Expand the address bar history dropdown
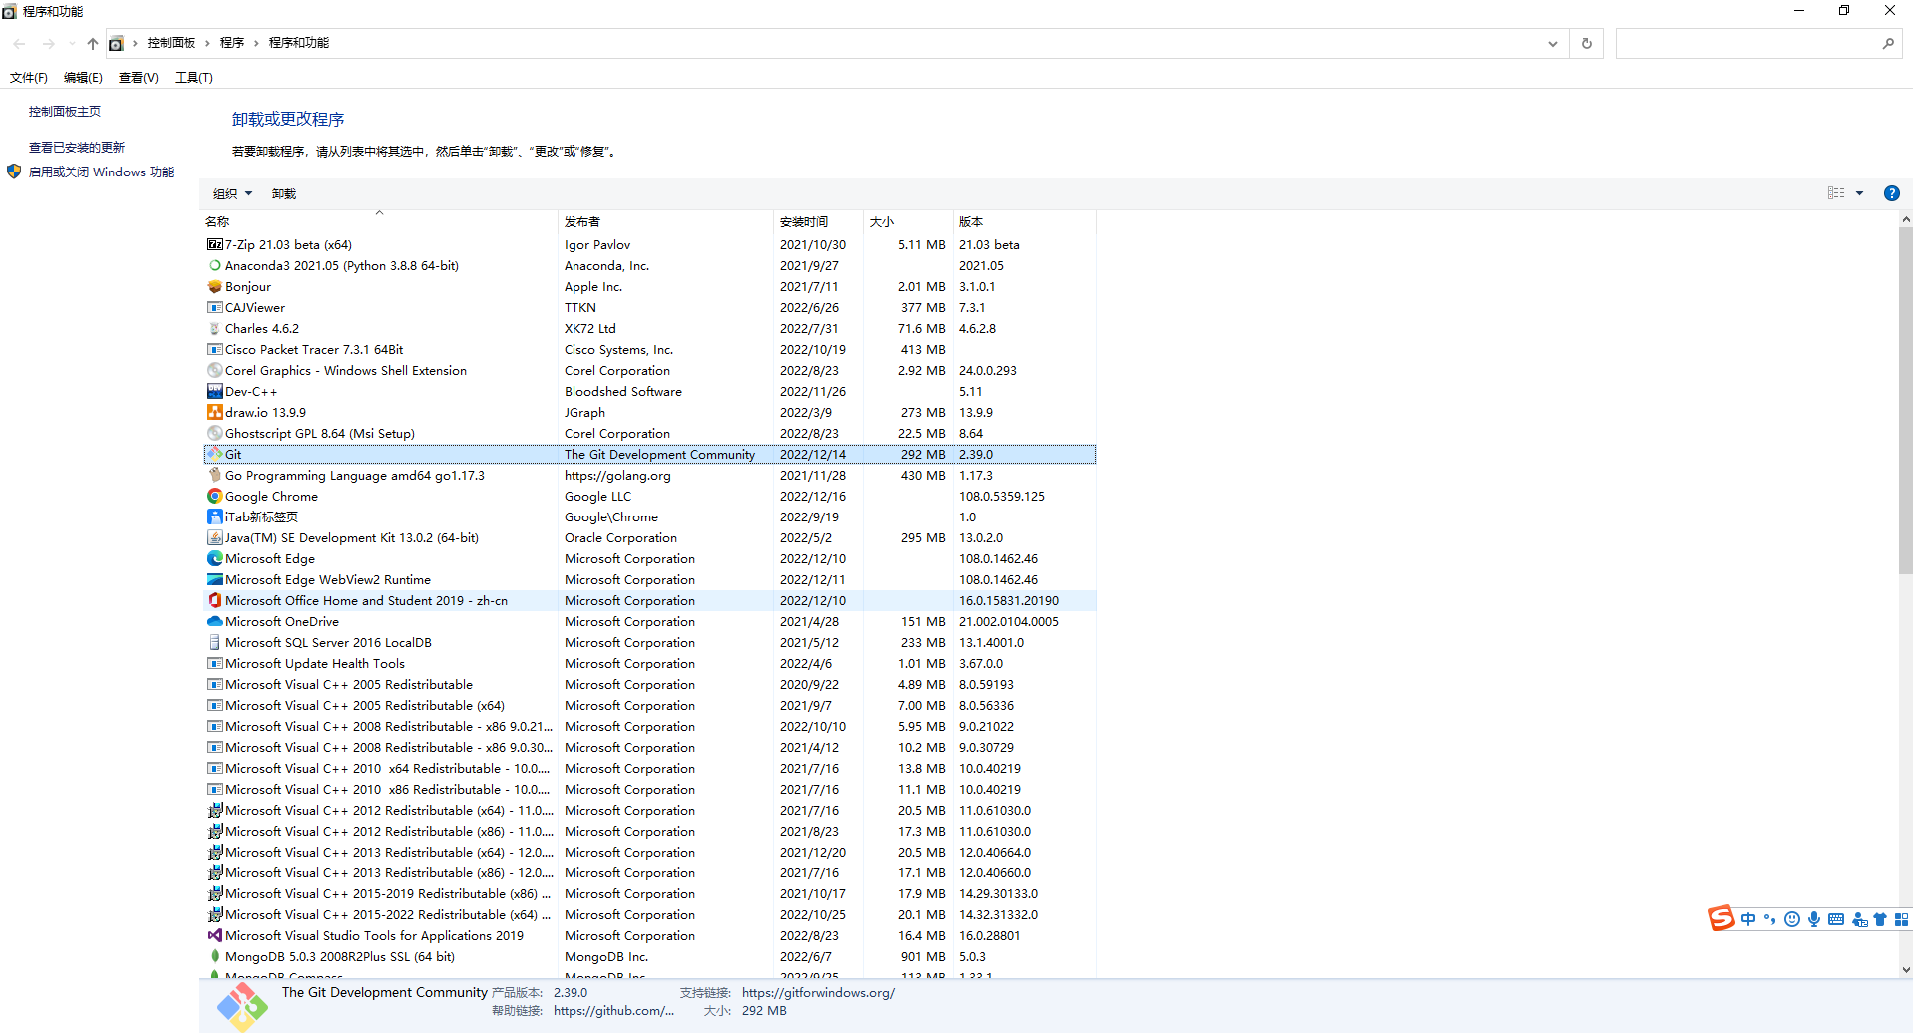1913x1033 pixels. point(1553,43)
